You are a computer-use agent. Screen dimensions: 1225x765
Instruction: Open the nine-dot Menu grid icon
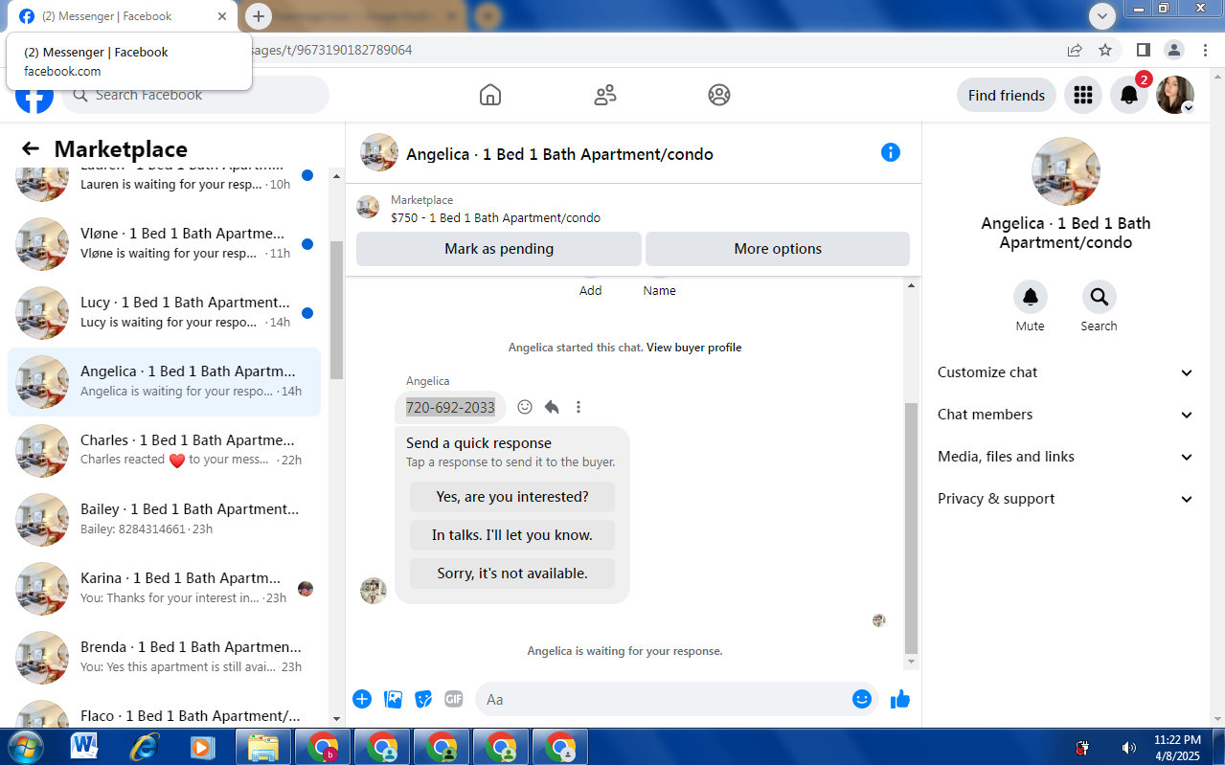1083,95
